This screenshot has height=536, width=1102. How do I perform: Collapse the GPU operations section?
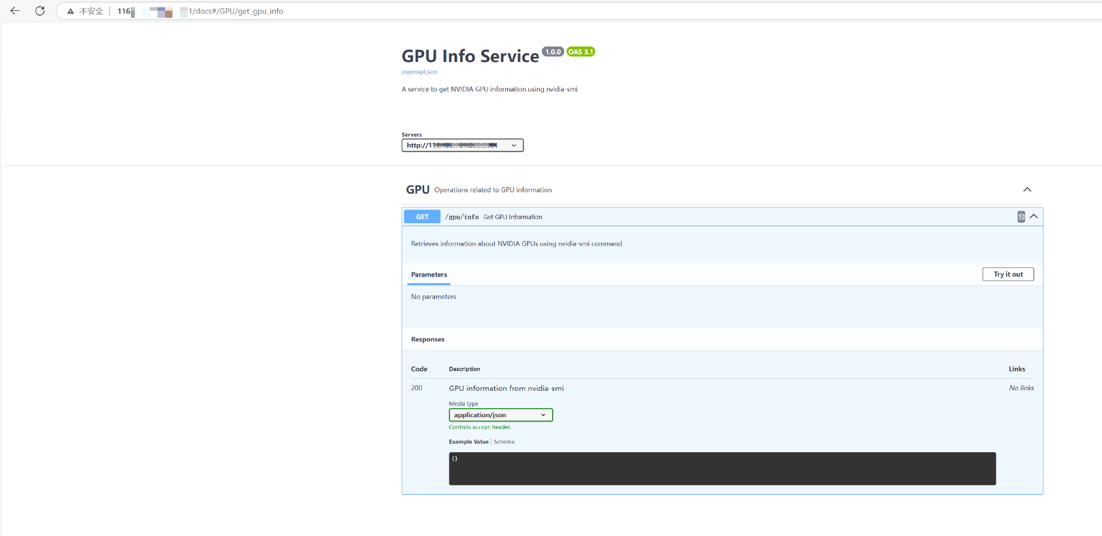[1027, 190]
